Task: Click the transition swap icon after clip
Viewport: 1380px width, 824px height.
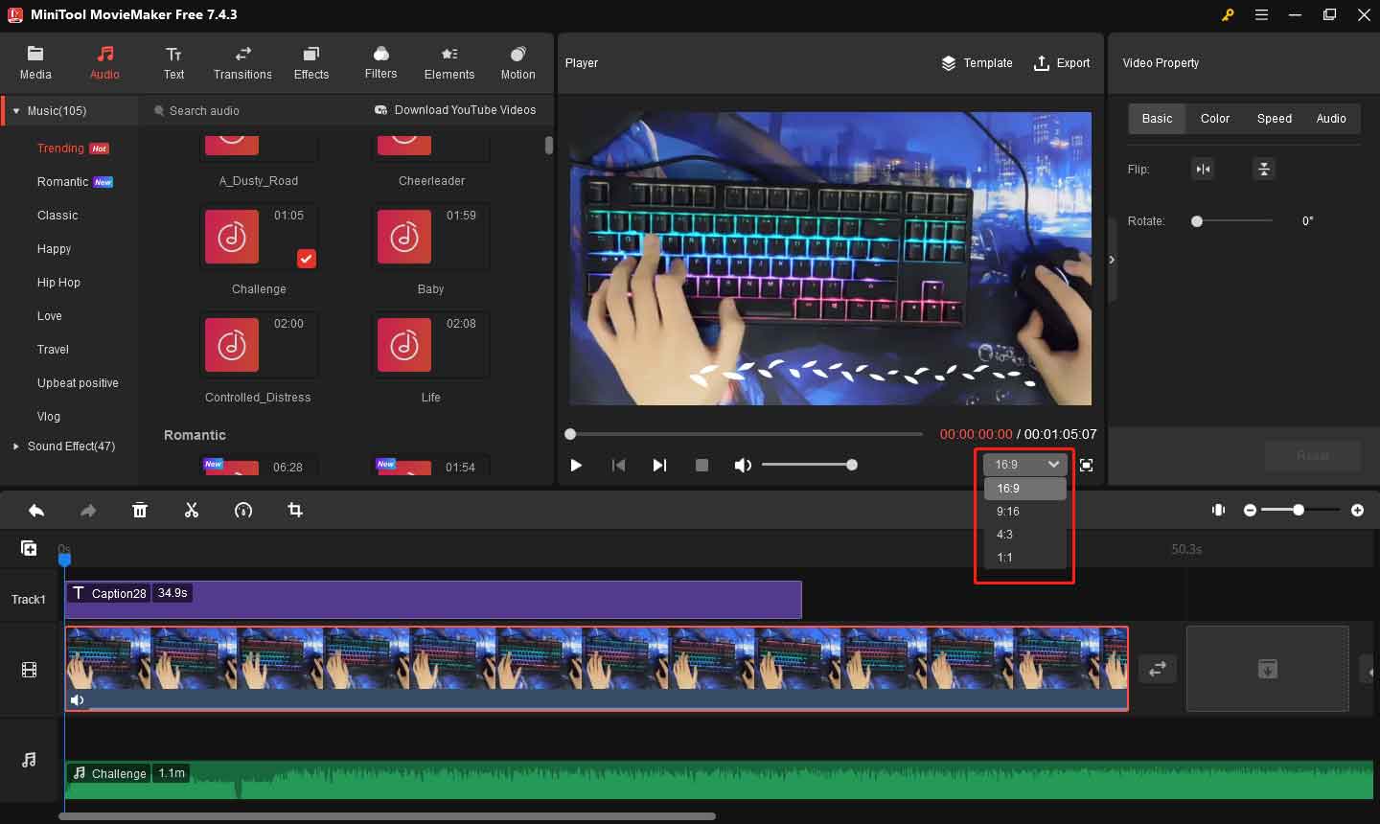Action: [x=1158, y=669]
